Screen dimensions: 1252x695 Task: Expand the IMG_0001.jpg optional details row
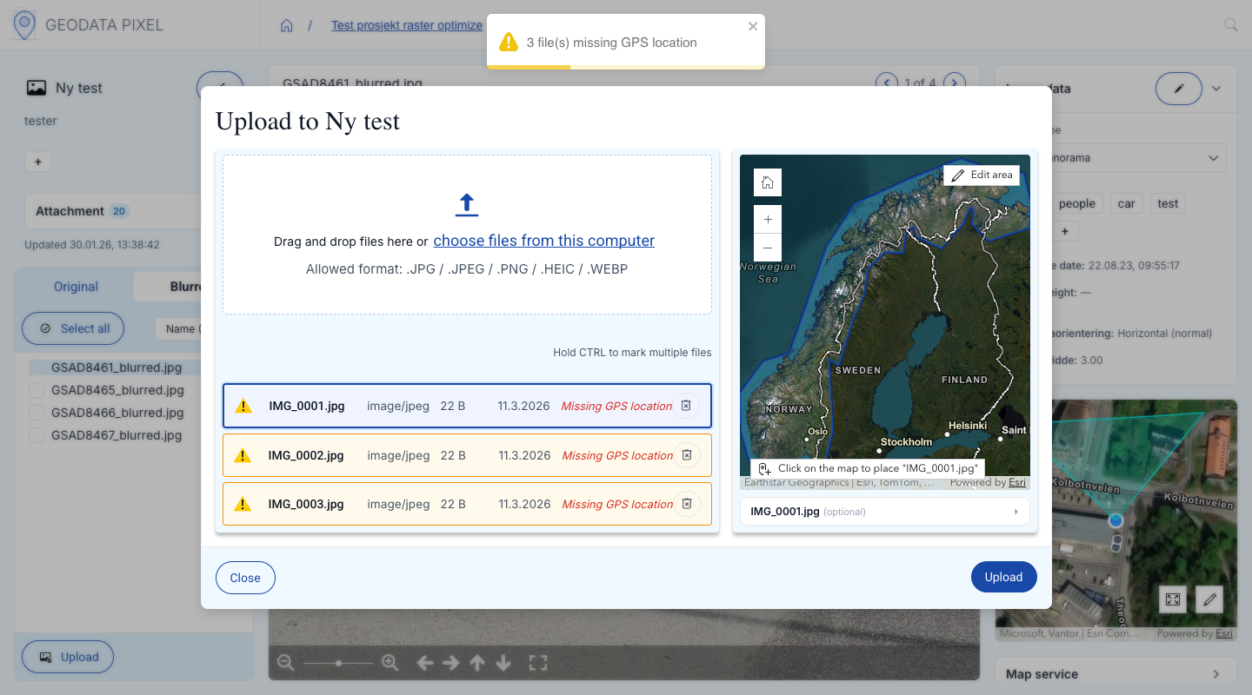point(884,512)
